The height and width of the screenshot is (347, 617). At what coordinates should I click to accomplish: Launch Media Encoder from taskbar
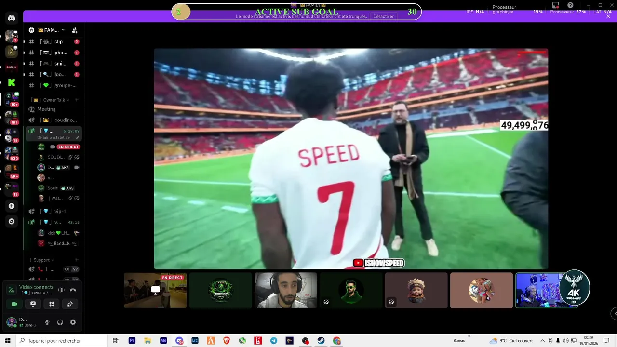point(163,341)
